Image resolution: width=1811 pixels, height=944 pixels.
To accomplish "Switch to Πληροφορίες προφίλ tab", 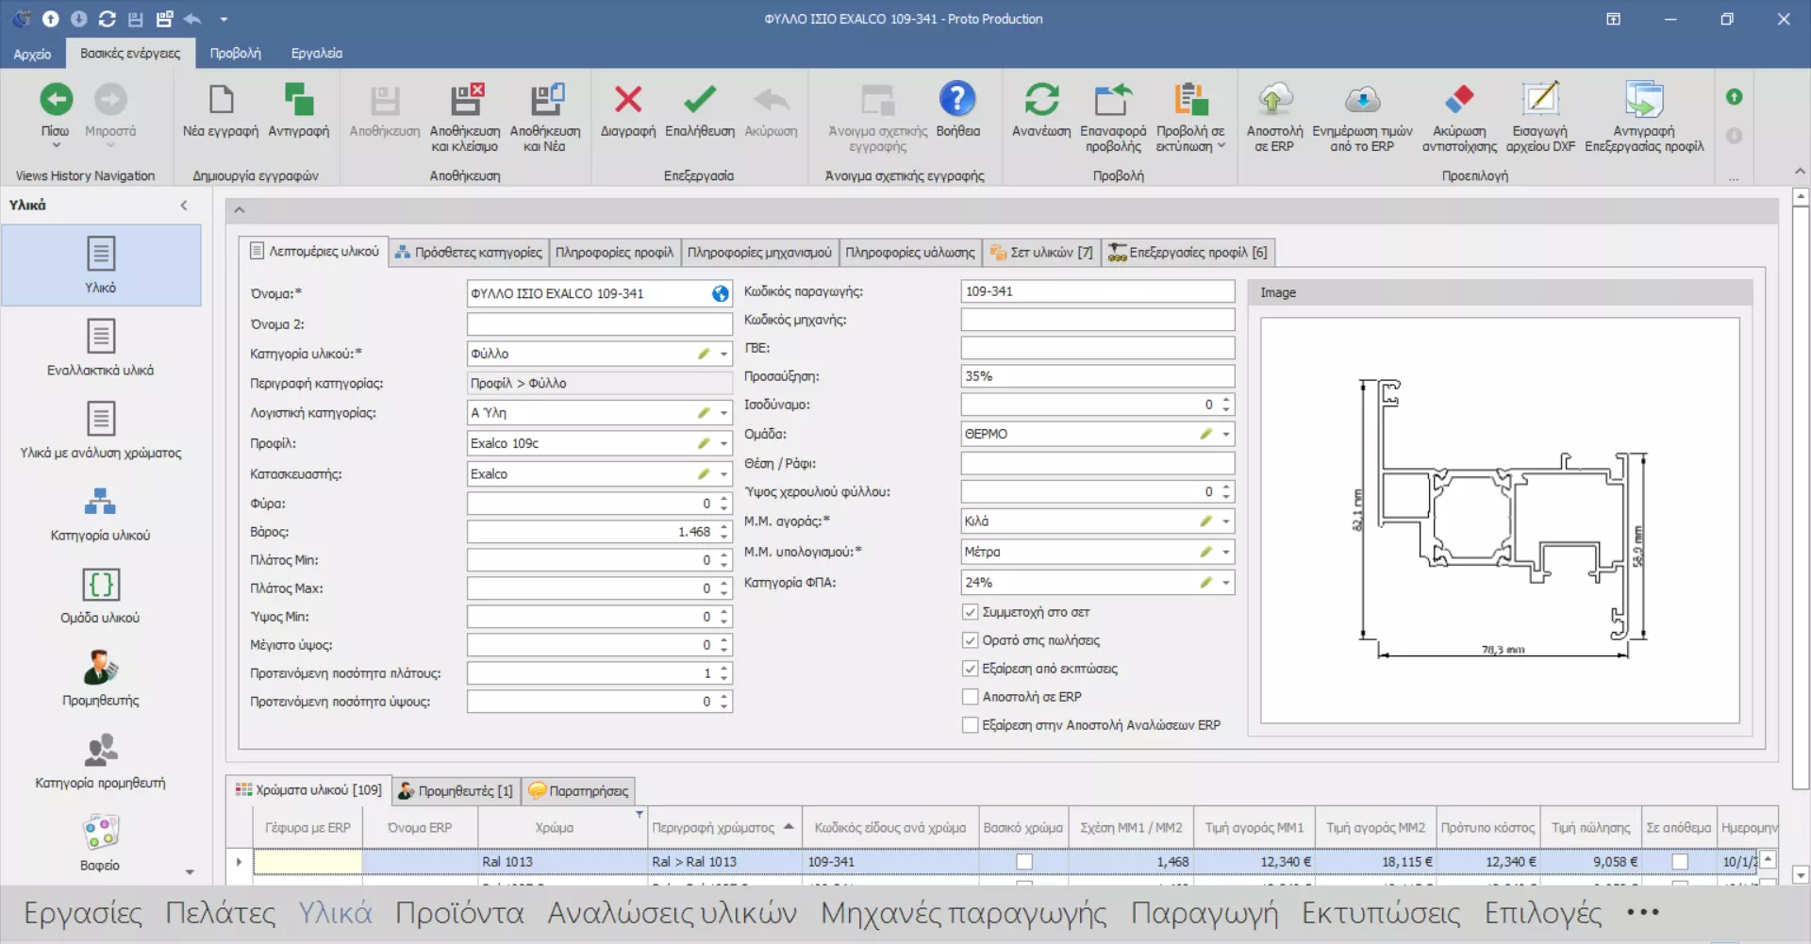I will click(614, 253).
